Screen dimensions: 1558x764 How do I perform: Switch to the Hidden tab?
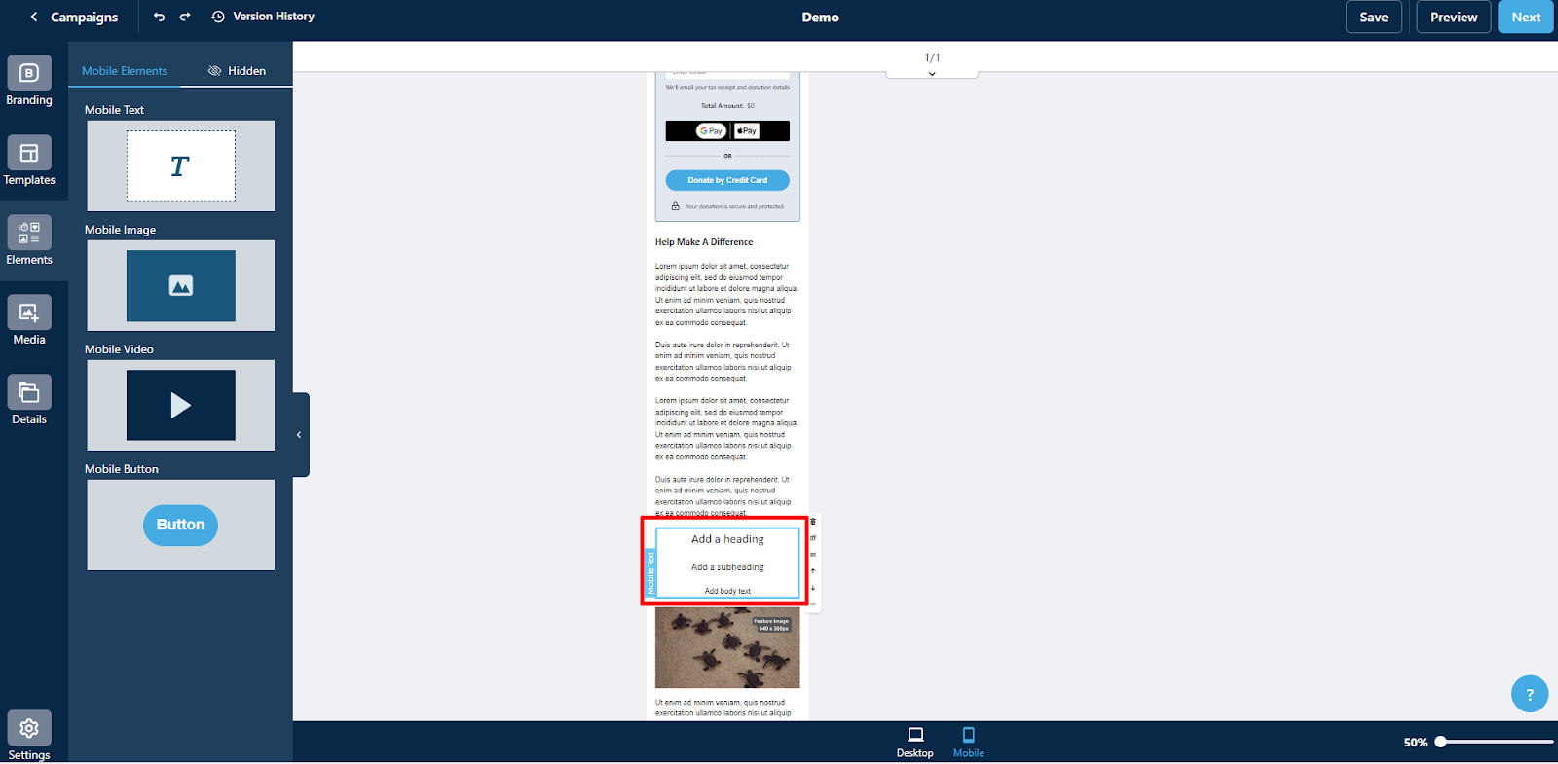click(237, 71)
